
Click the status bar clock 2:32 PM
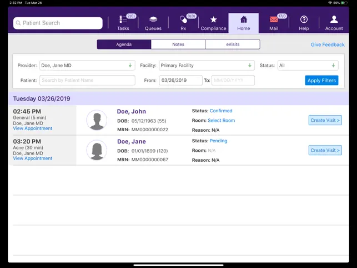[16, 3]
